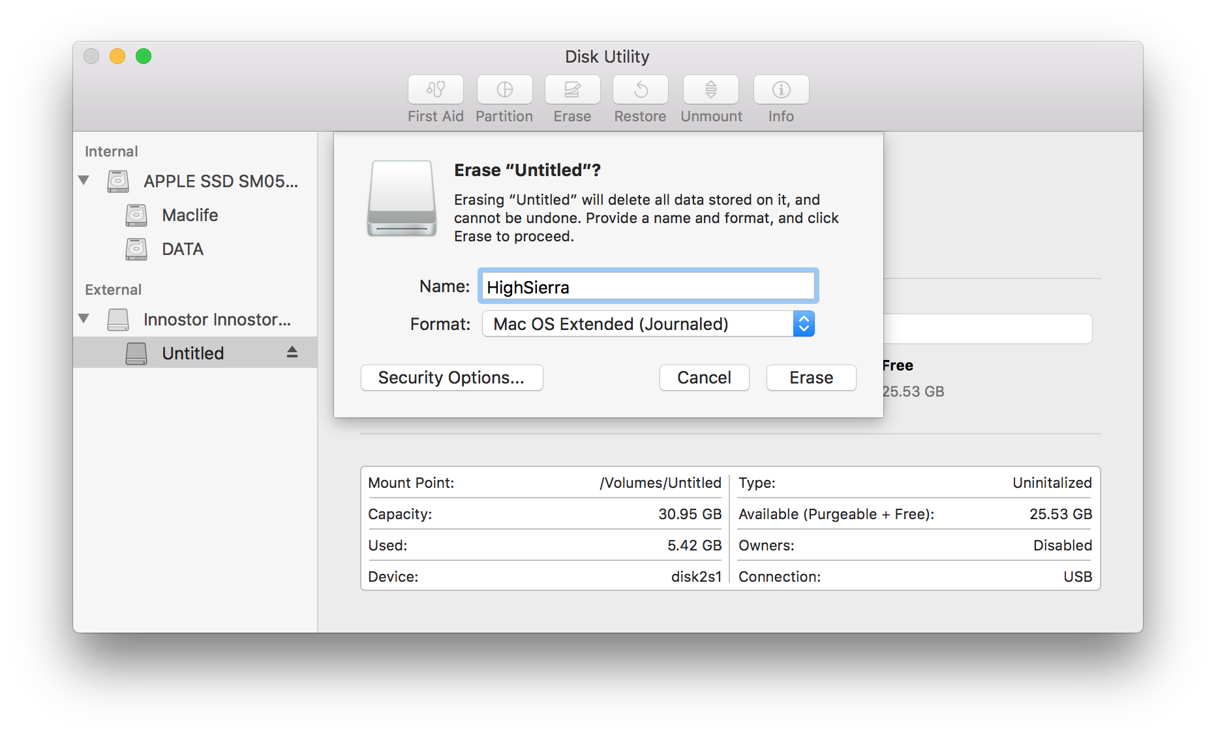Collapse the Innostor external disk tree
The width and height of the screenshot is (1216, 737).
tap(84, 319)
